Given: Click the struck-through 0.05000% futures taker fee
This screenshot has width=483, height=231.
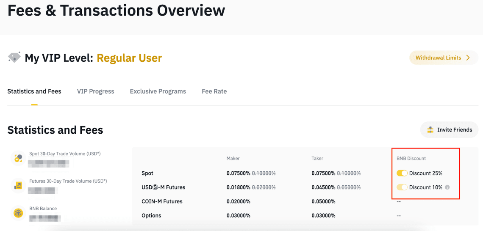Looking at the screenshot, I should pos(349,187).
